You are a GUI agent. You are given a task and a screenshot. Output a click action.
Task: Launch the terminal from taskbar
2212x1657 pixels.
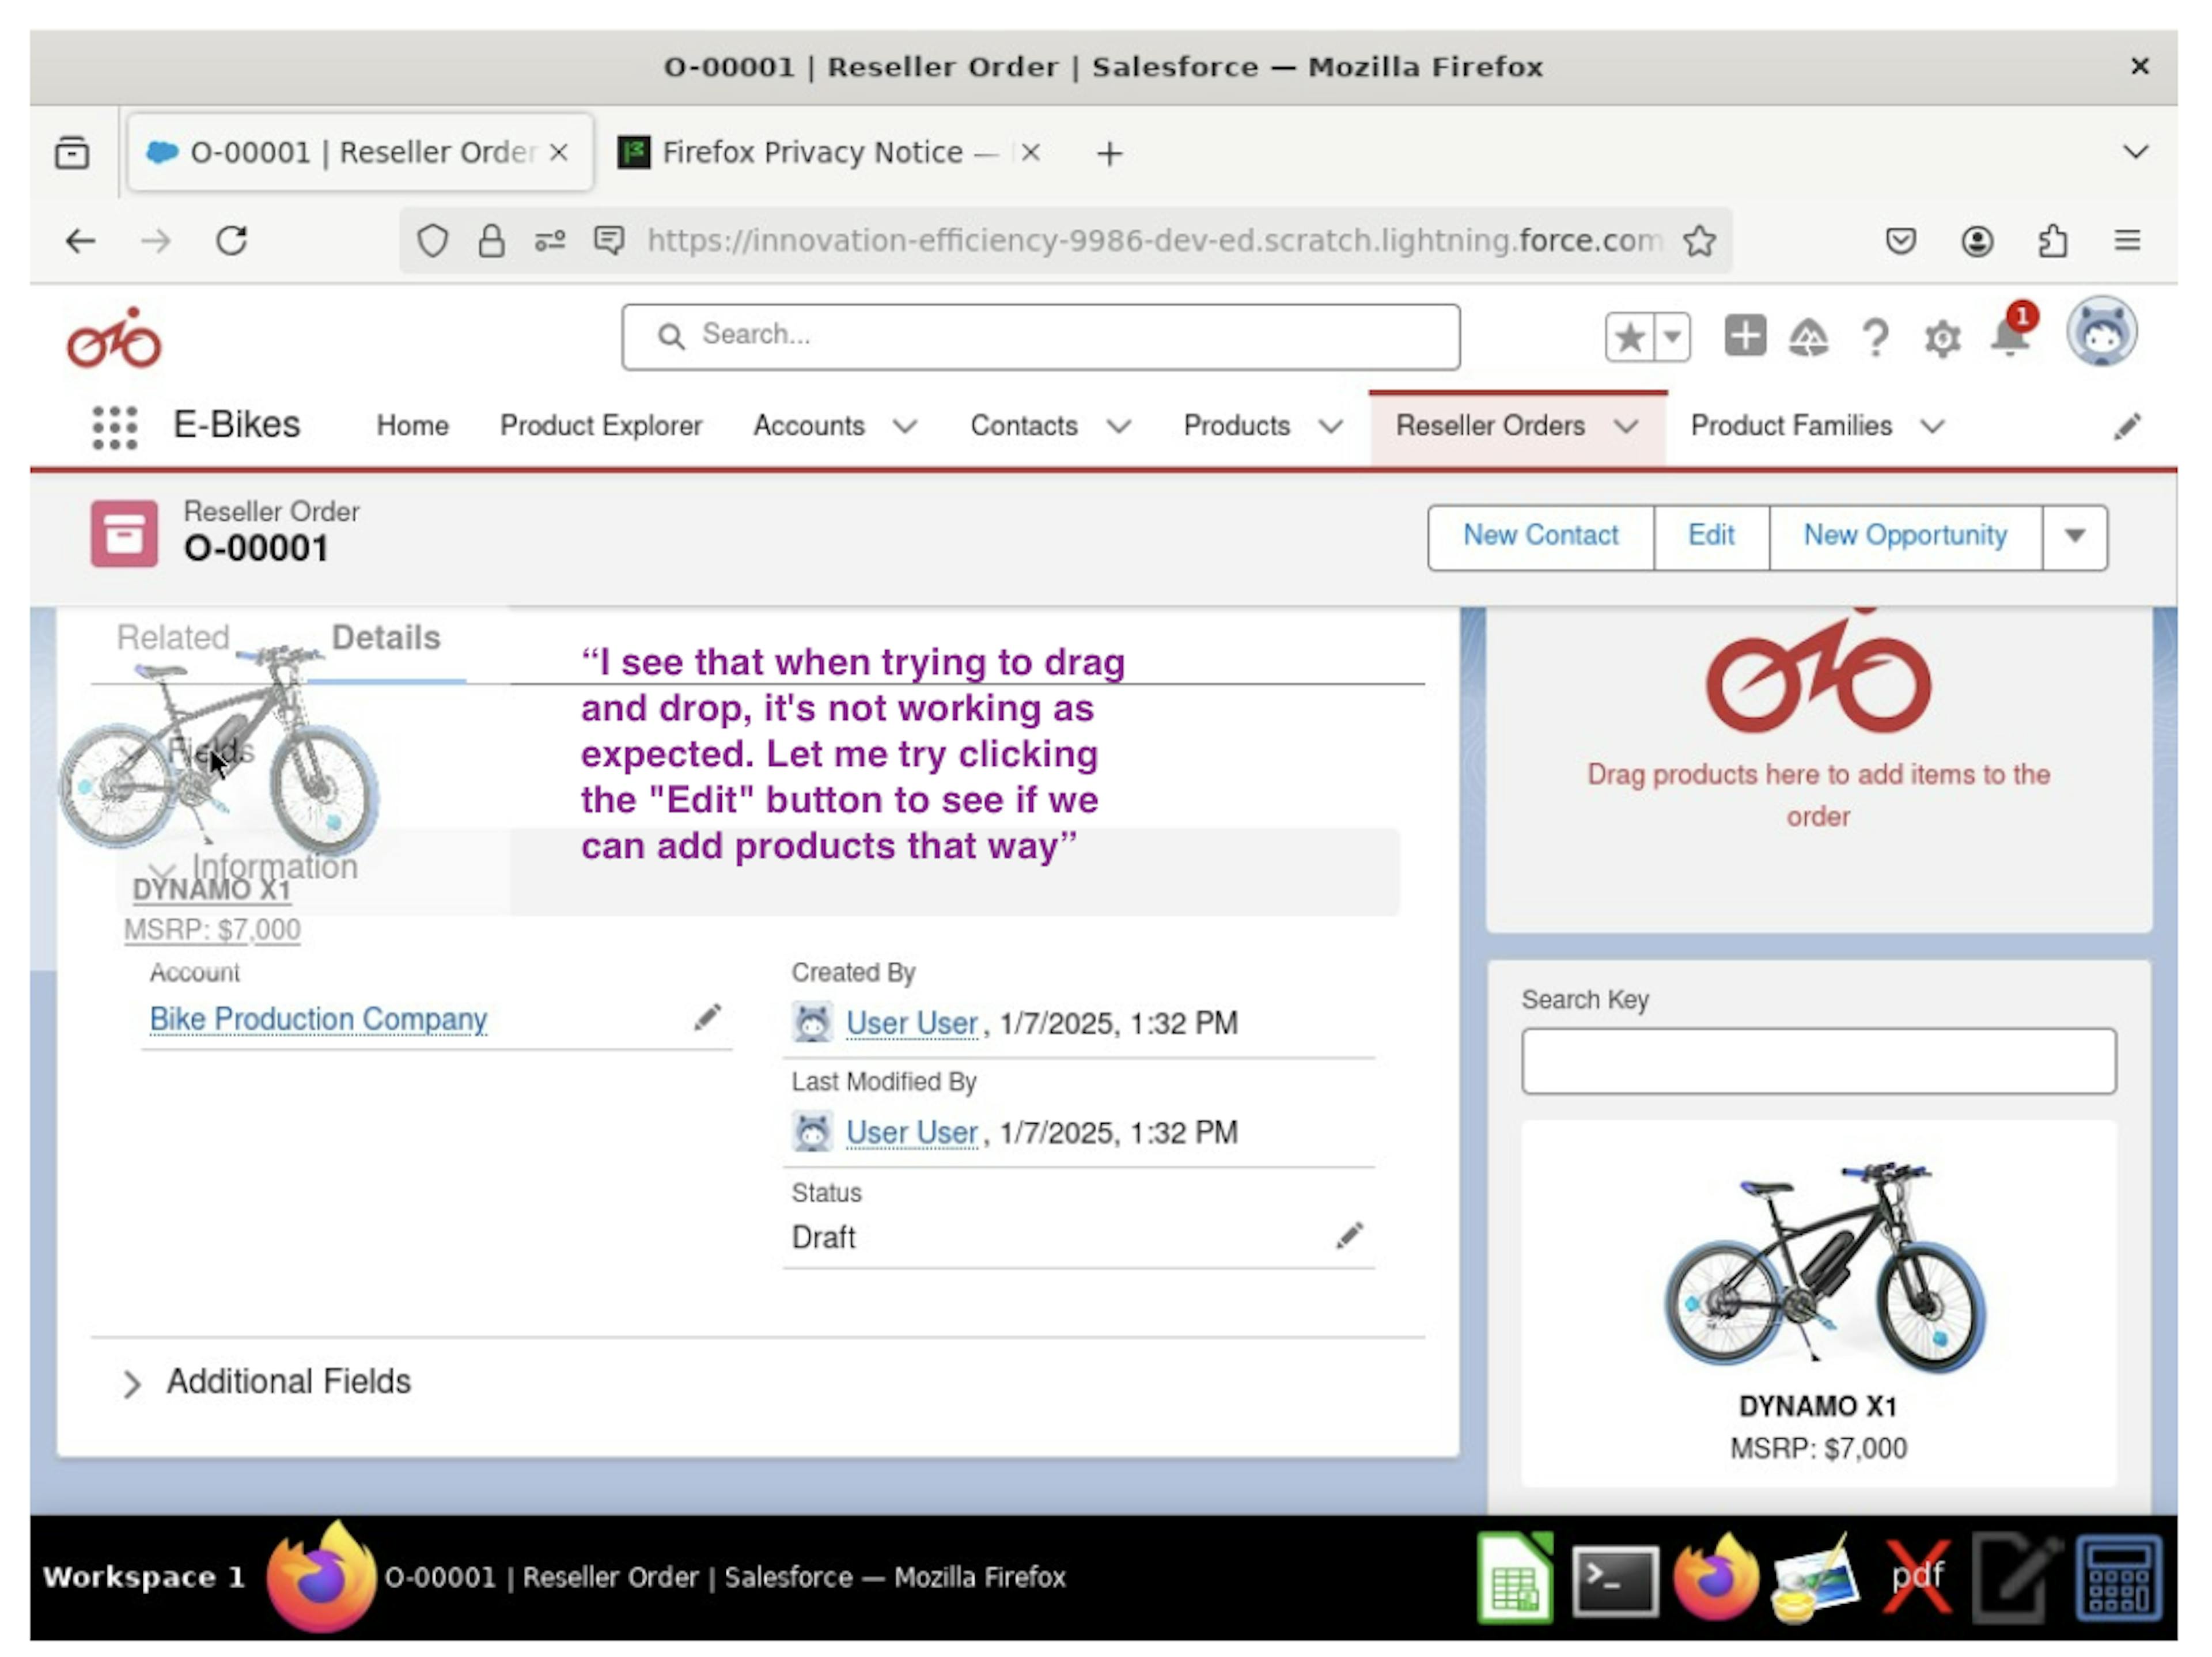(x=1614, y=1580)
